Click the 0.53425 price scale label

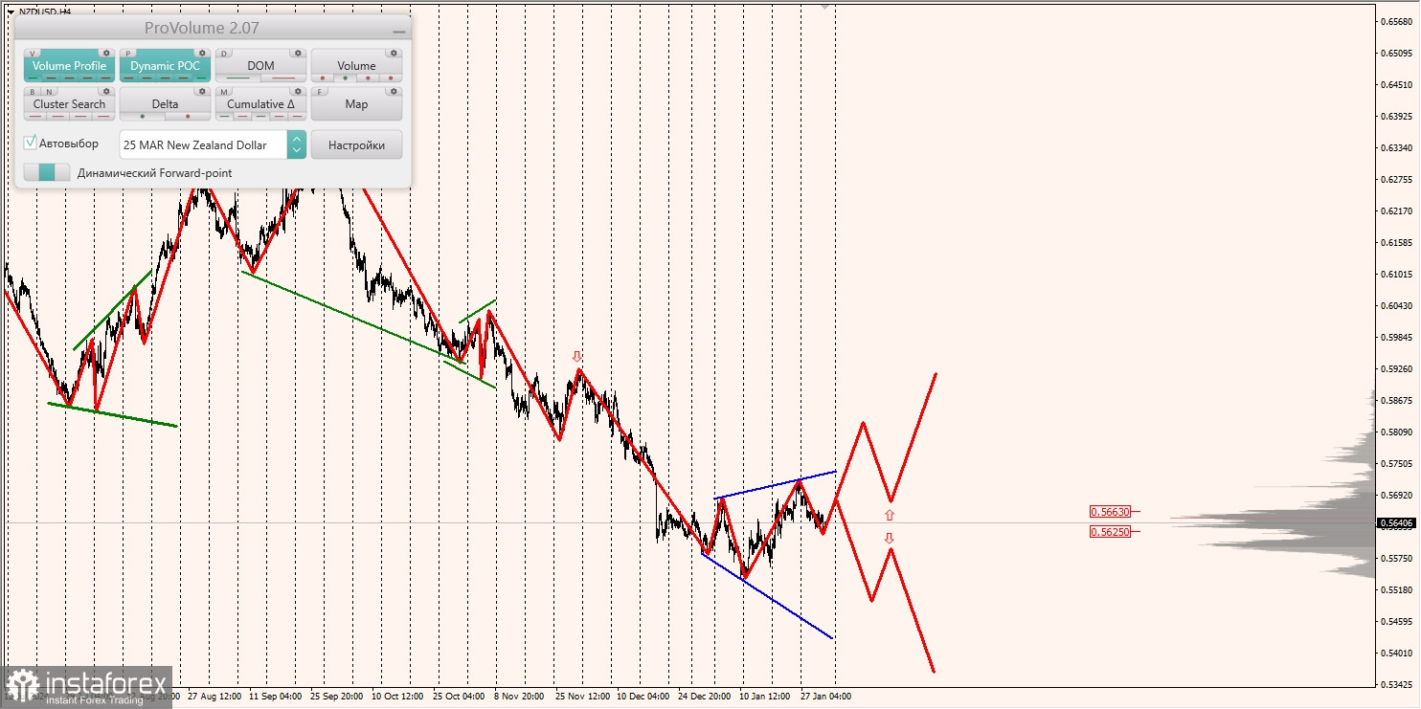tap(1397, 684)
